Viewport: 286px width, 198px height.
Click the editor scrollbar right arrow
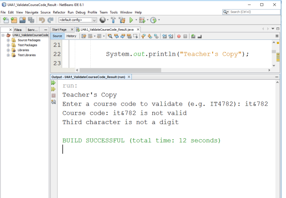coord(269,70)
